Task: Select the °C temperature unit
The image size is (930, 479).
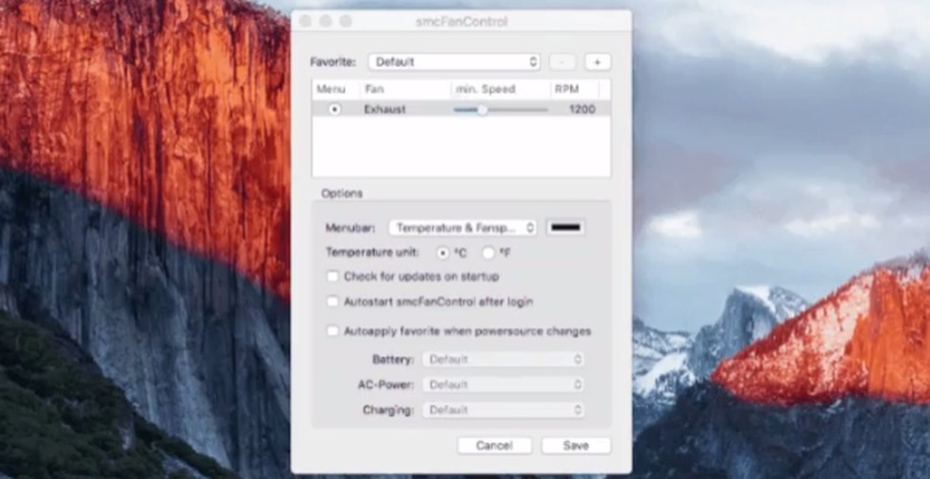Action: pyautogui.click(x=443, y=253)
